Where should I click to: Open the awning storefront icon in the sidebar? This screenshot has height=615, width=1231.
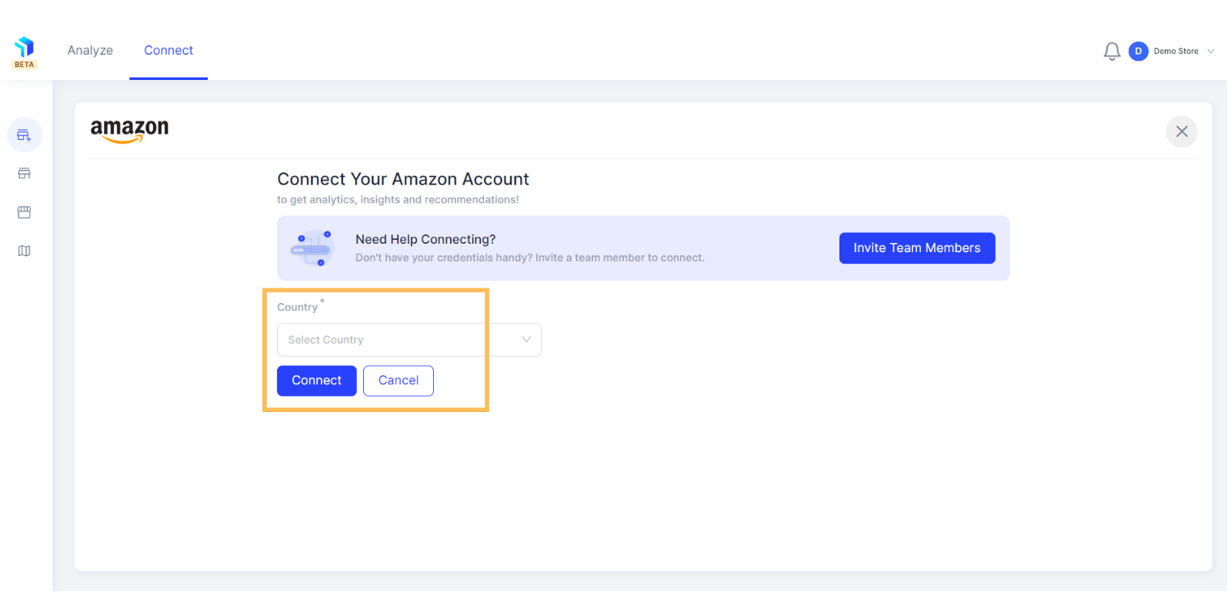point(25,212)
